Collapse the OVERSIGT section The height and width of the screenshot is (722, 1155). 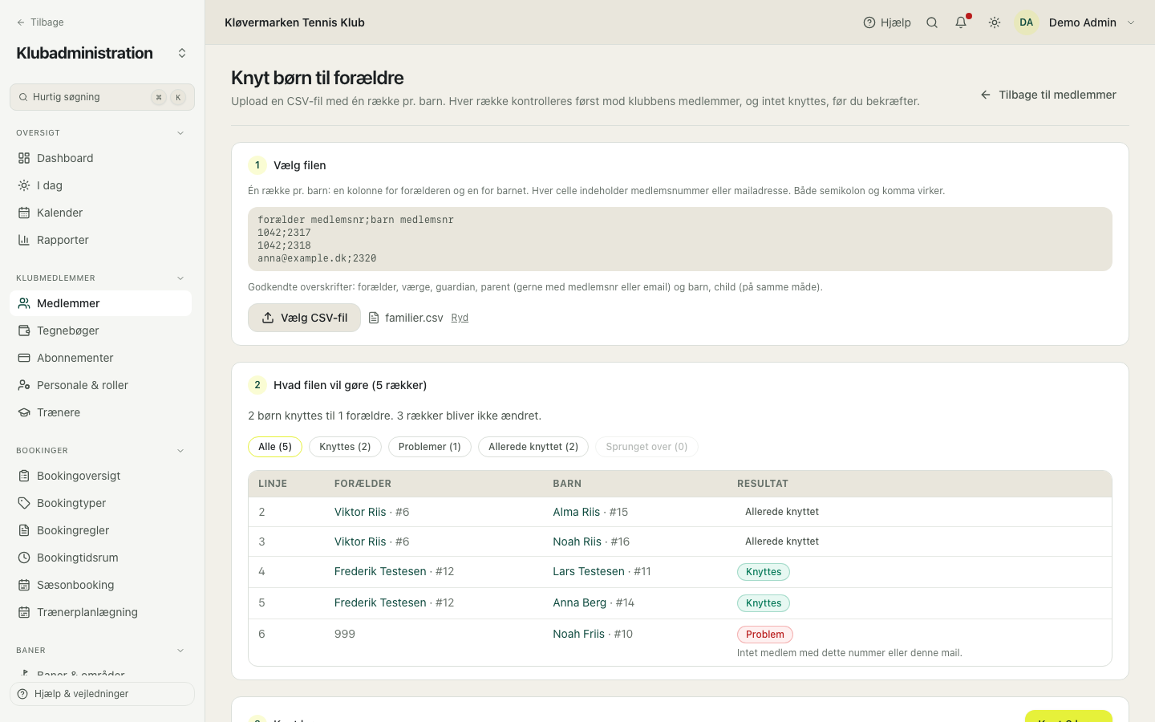[x=180, y=133]
